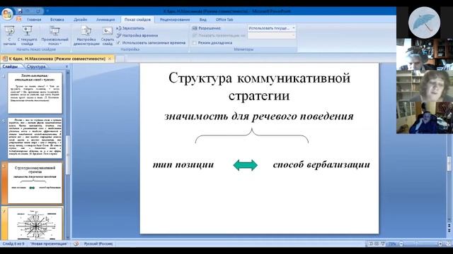Close the К 6дек. Н.Максимова document tab
The height and width of the screenshot is (254, 453).
click(x=110, y=59)
